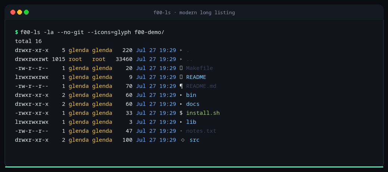This screenshot has height=172, width=388.
Task: Click the triangle glyph beside lib
Action: click(181, 122)
